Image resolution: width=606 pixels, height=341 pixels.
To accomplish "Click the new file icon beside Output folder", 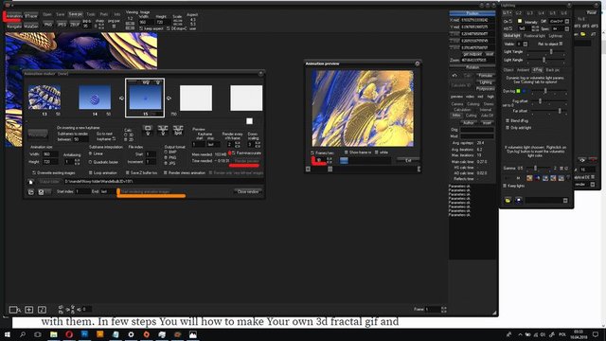I will (x=31, y=182).
